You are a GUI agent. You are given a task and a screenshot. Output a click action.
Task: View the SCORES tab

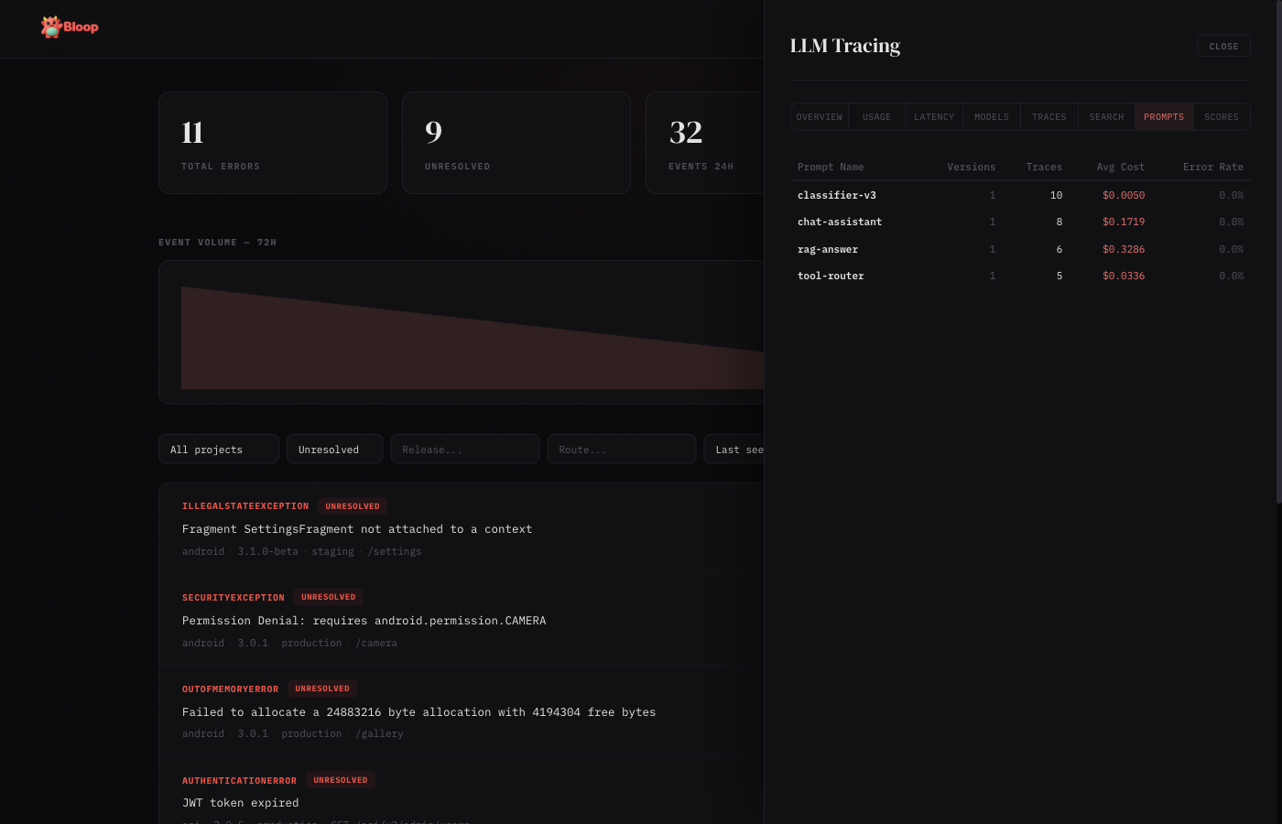(x=1221, y=116)
